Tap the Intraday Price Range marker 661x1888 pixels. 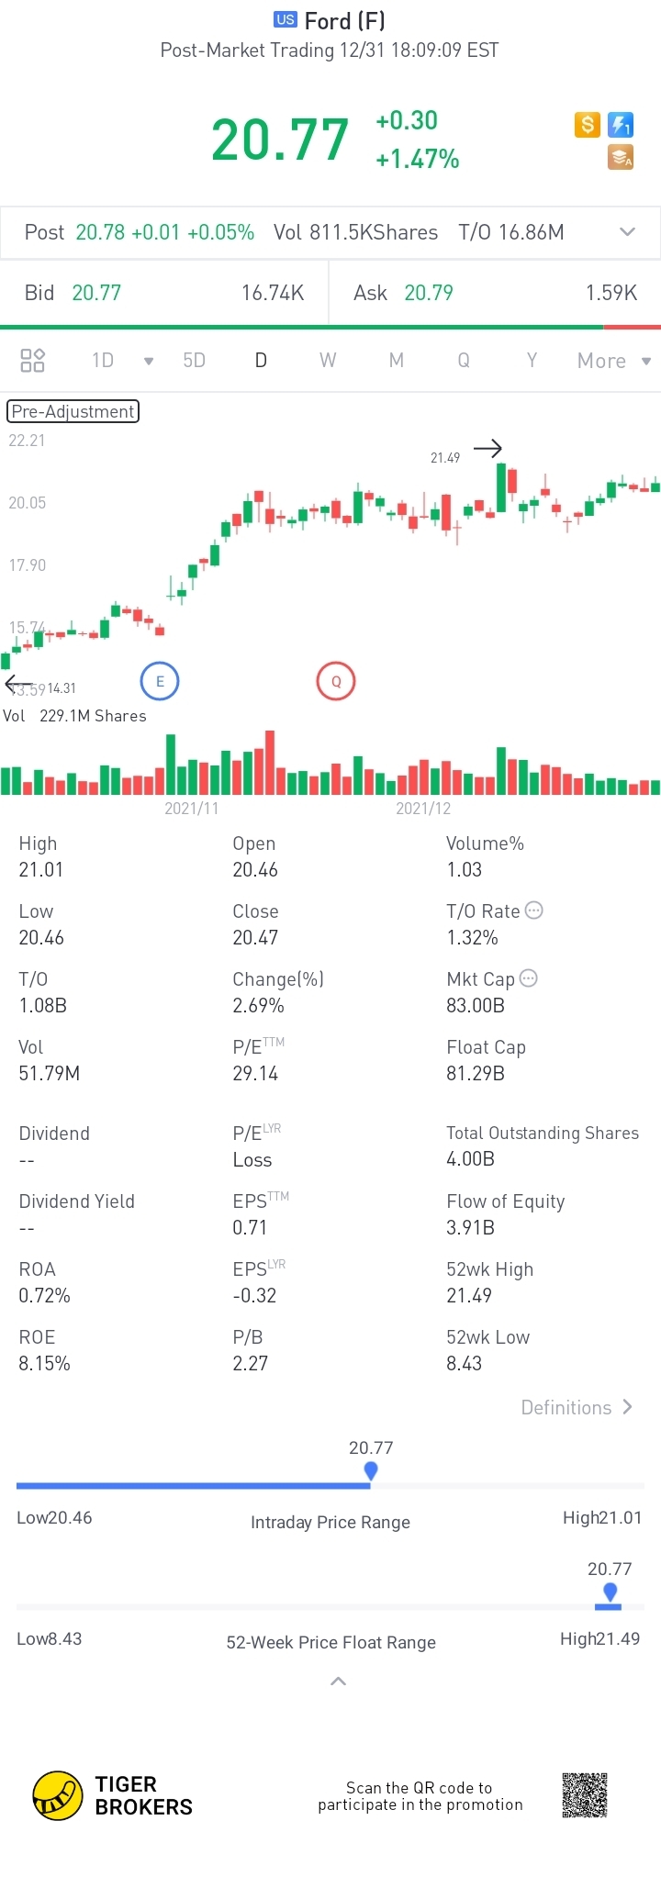[371, 1470]
